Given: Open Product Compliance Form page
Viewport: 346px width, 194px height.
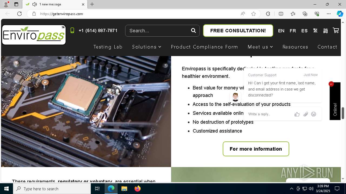Looking at the screenshot, I should coord(204,47).
